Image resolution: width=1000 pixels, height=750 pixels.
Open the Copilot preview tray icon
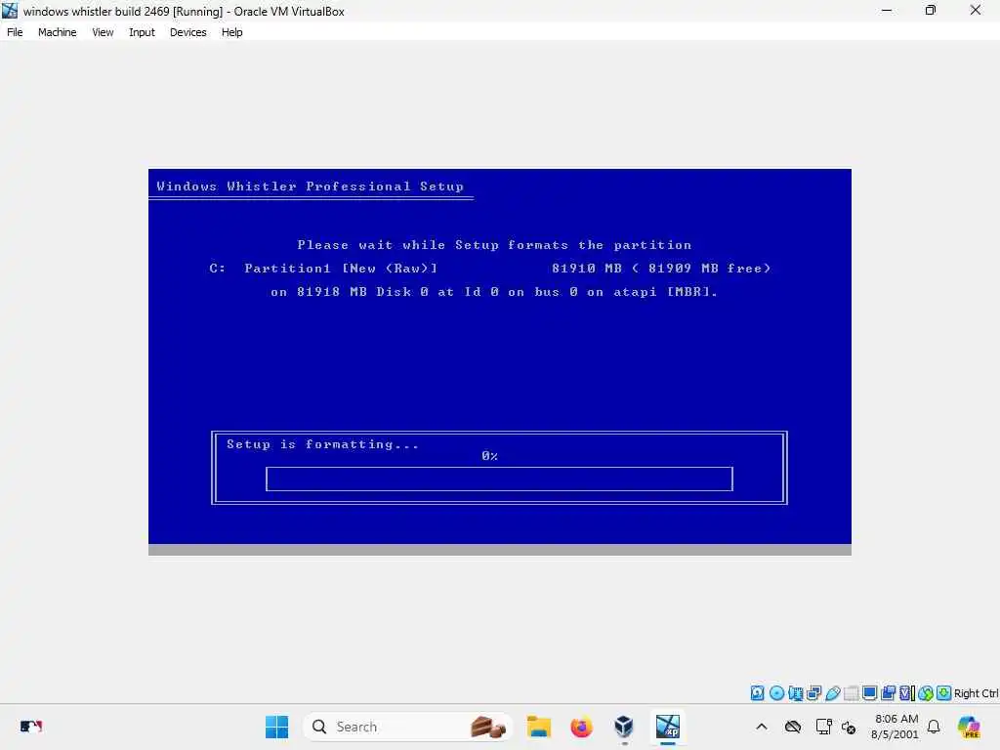(969, 727)
